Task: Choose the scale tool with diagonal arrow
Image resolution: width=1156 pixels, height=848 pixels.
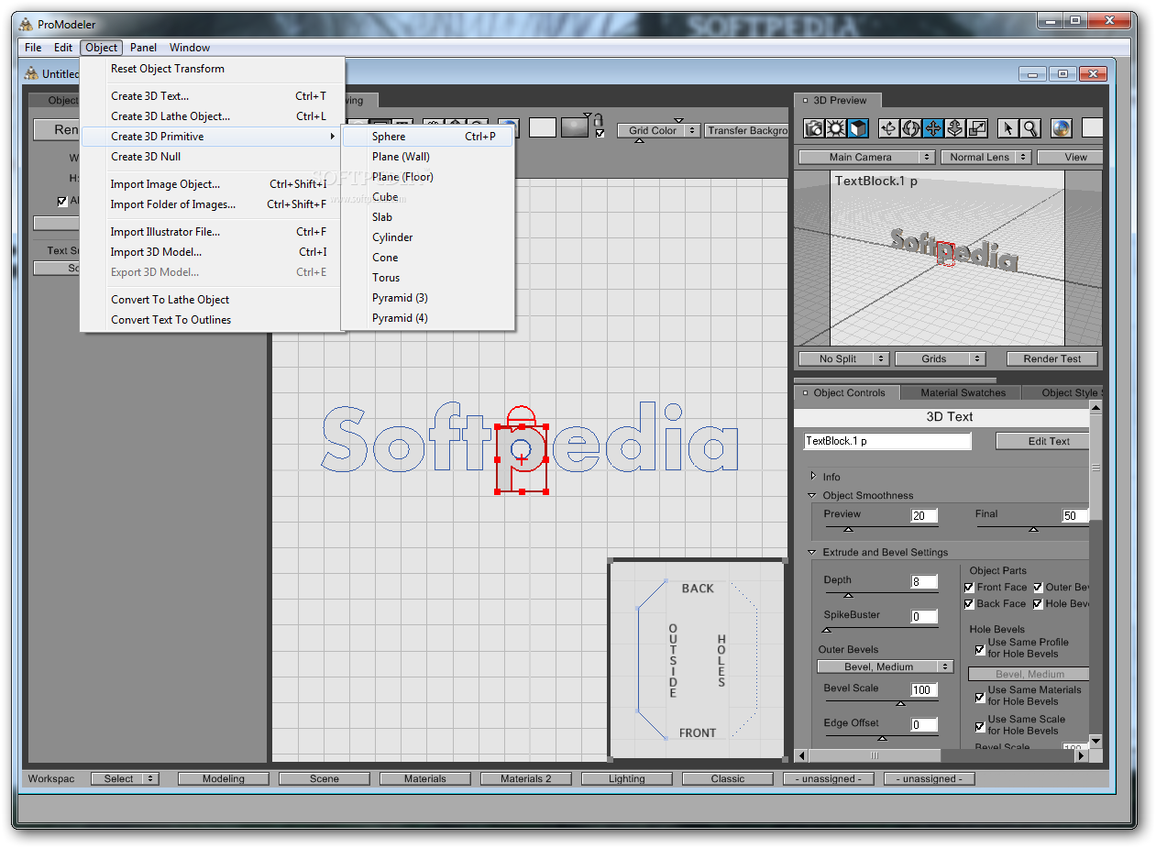Action: tap(977, 128)
